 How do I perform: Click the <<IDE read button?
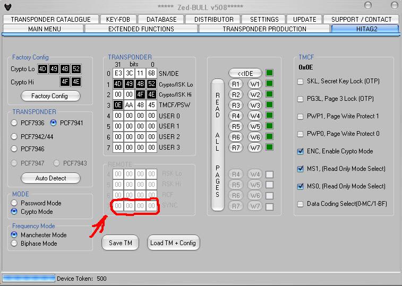[245, 73]
